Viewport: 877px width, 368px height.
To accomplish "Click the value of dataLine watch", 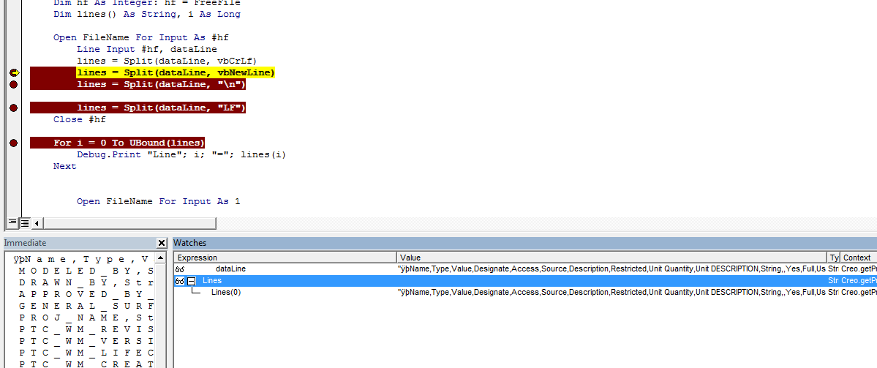I will point(612,269).
